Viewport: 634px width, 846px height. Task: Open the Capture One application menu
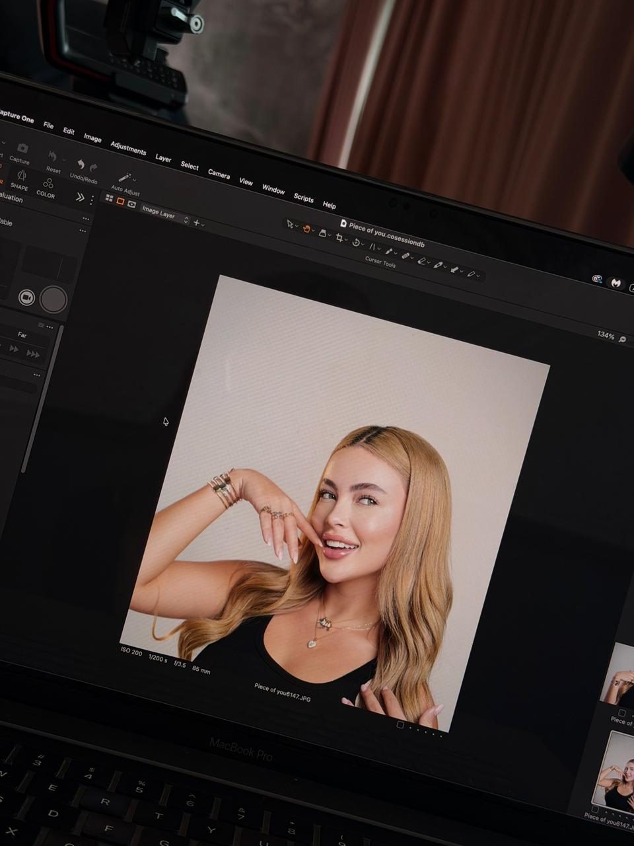point(17,116)
